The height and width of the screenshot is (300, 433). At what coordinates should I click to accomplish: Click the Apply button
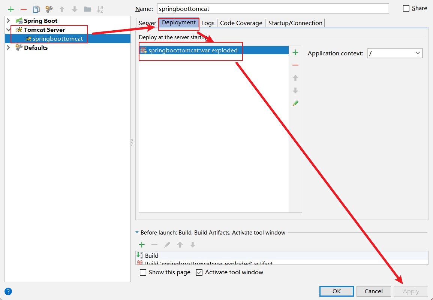[411, 291]
